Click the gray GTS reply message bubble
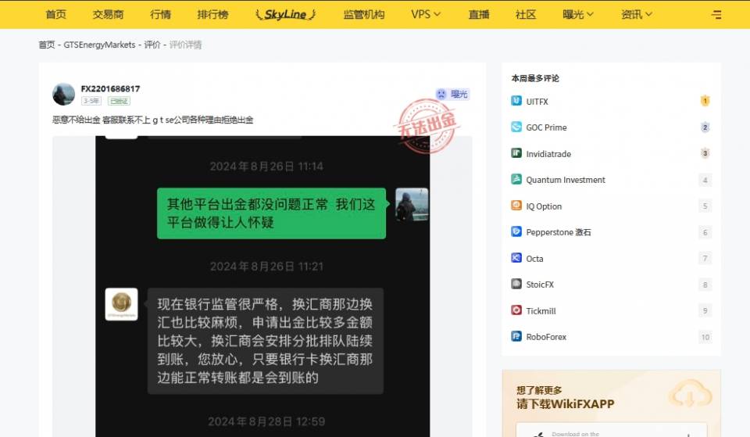 click(265, 341)
